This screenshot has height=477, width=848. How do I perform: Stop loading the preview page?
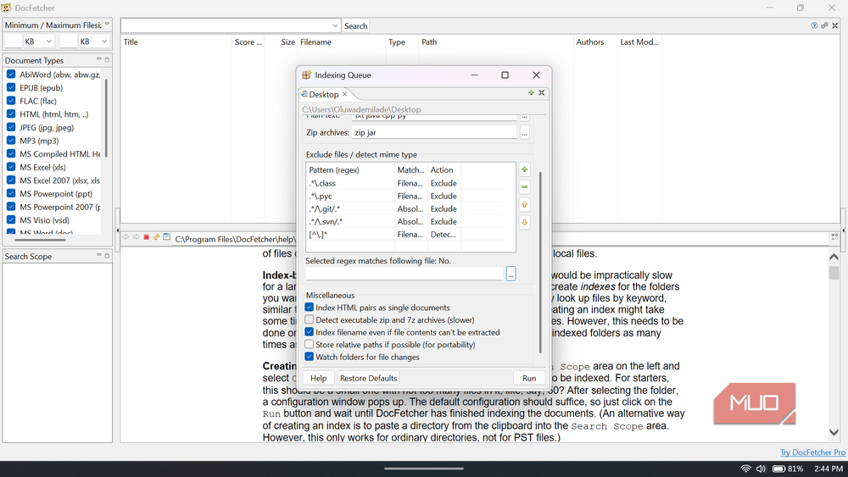pos(146,237)
